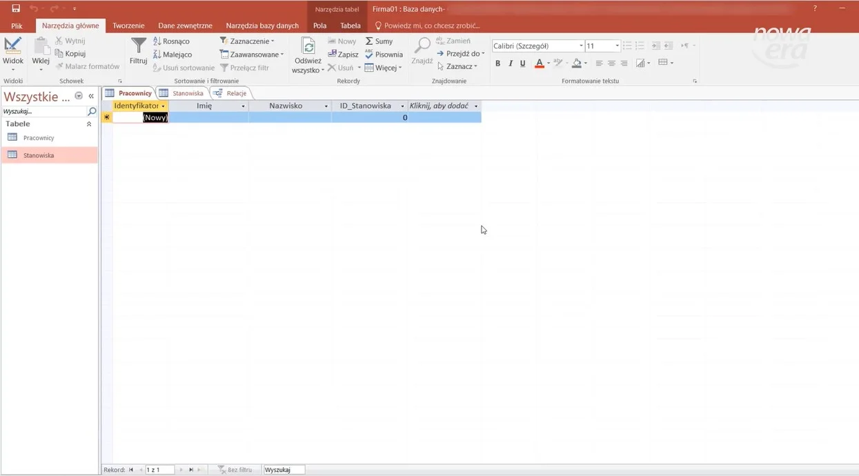Open the font size dropdown
This screenshot has width=859, height=476.
click(617, 46)
